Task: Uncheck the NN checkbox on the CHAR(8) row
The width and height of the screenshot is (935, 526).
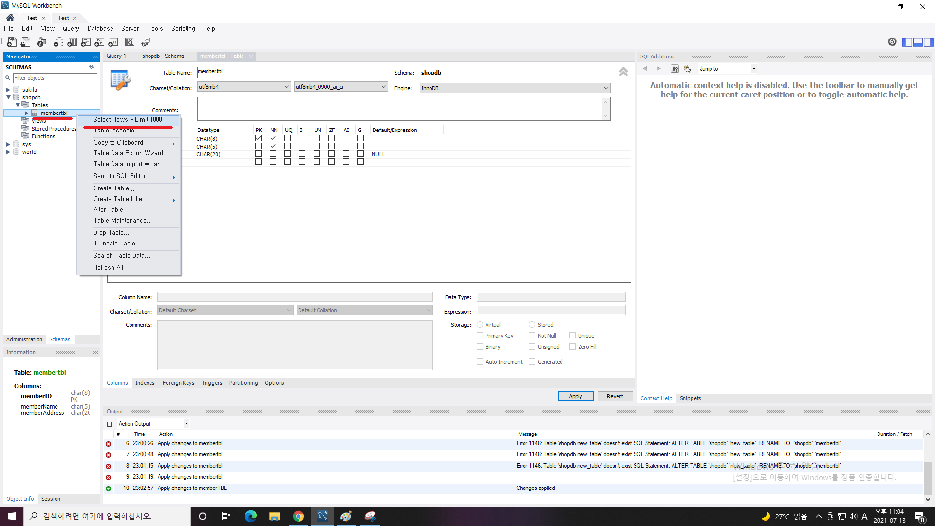Action: pos(273,138)
